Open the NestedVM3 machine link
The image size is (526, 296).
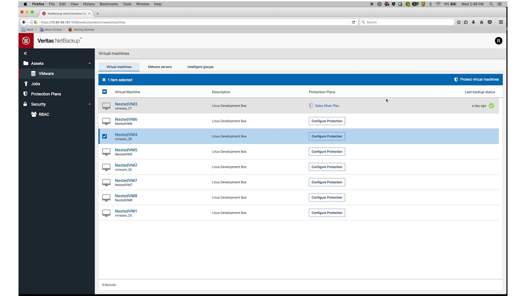[126, 104]
